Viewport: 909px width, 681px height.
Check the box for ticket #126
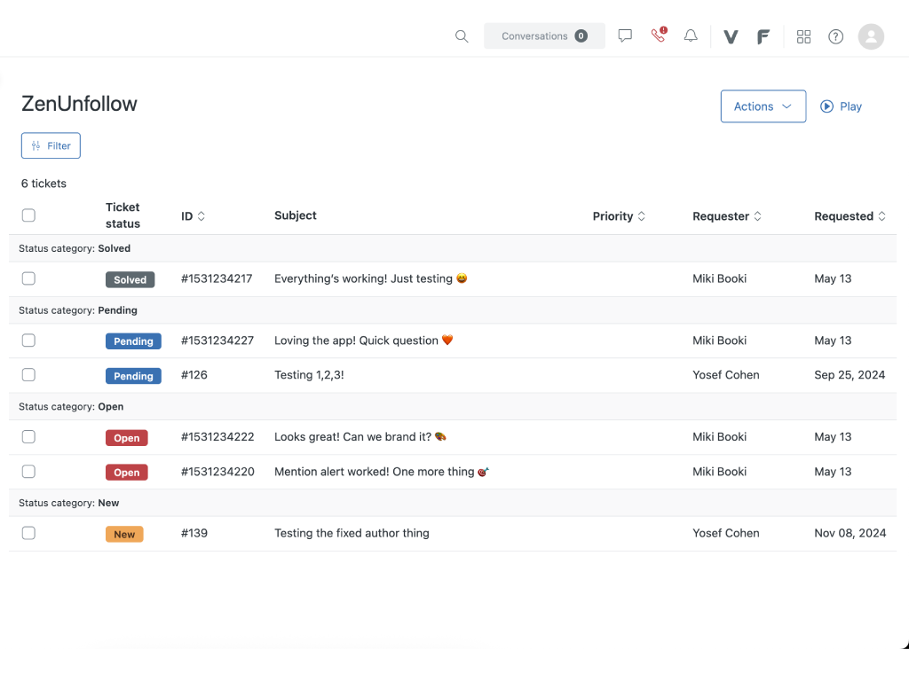pyautogui.click(x=28, y=375)
